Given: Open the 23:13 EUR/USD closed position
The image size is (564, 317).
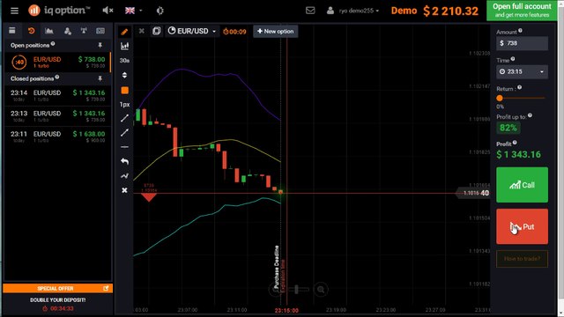Looking at the screenshot, I should pos(57,115).
